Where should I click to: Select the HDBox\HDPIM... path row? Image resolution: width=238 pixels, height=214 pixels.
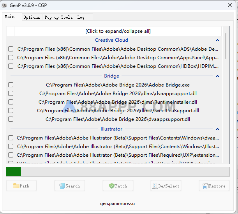point(118,66)
